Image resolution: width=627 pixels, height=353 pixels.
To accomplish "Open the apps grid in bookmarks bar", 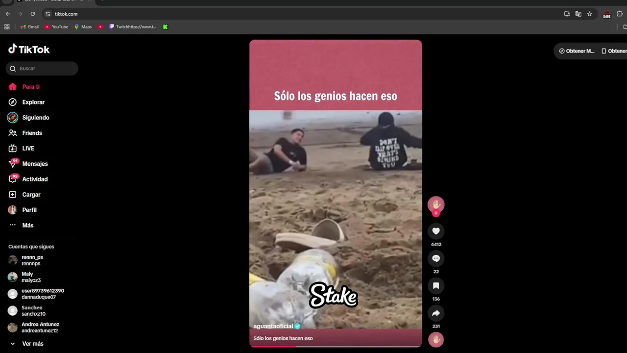I will click(x=7, y=27).
